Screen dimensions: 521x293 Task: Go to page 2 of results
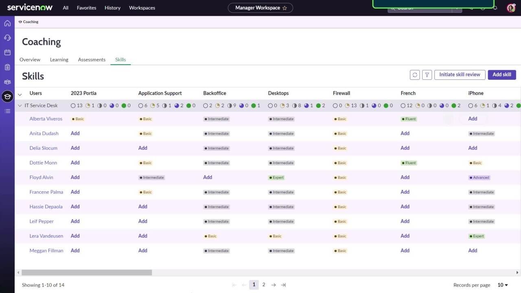tap(264, 285)
